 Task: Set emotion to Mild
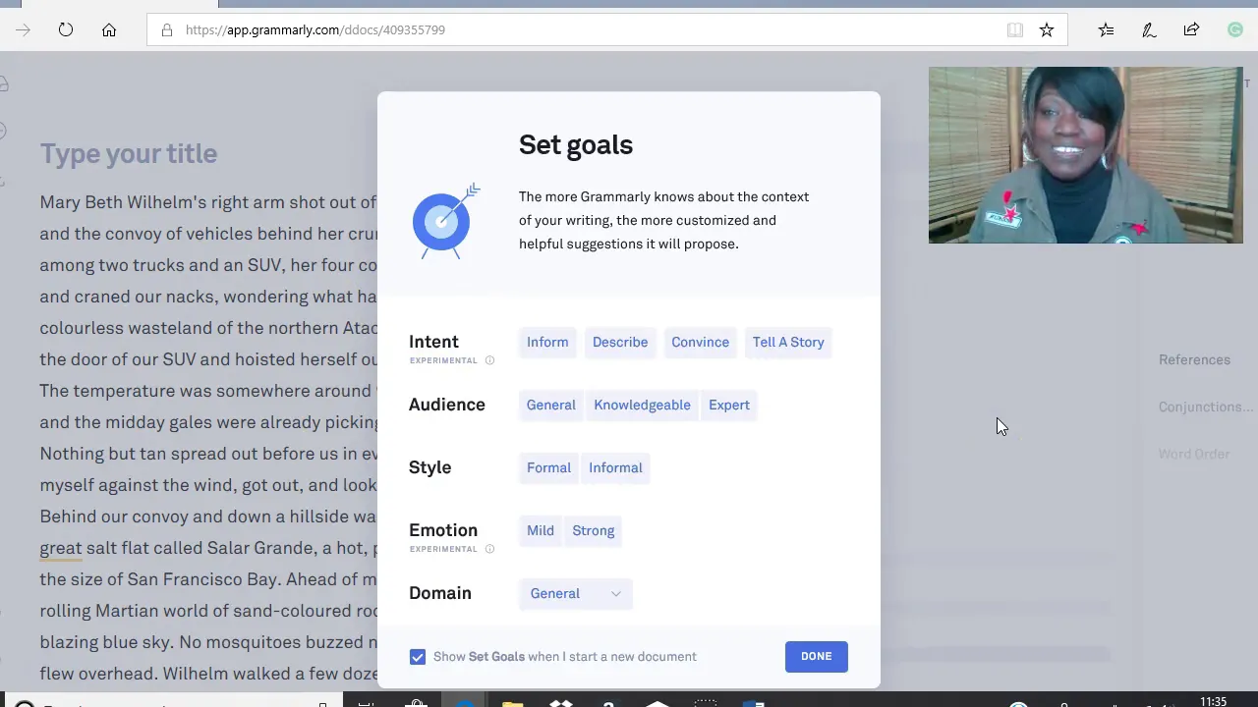541,530
